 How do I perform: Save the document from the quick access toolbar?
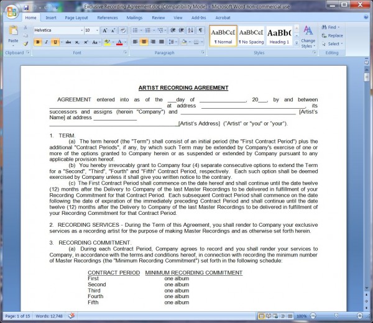(x=26, y=7)
